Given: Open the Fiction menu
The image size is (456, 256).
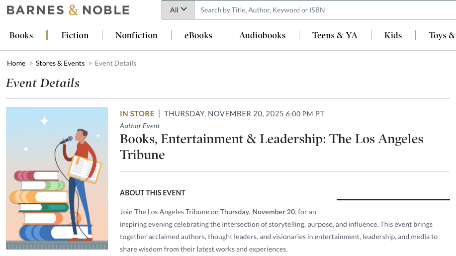Looking at the screenshot, I should click(75, 35).
